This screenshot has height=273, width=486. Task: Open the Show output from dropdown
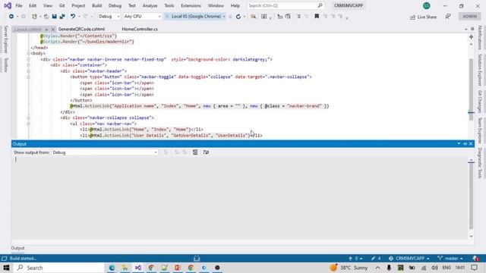point(105,152)
